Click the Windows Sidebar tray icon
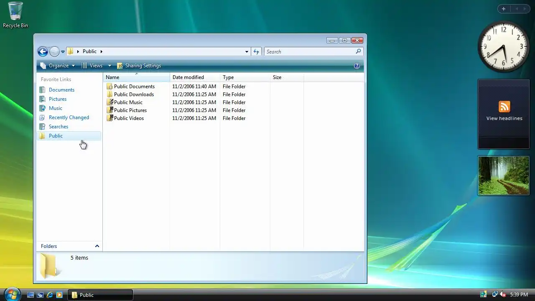Viewport: 535px width, 301px height. pos(484,295)
